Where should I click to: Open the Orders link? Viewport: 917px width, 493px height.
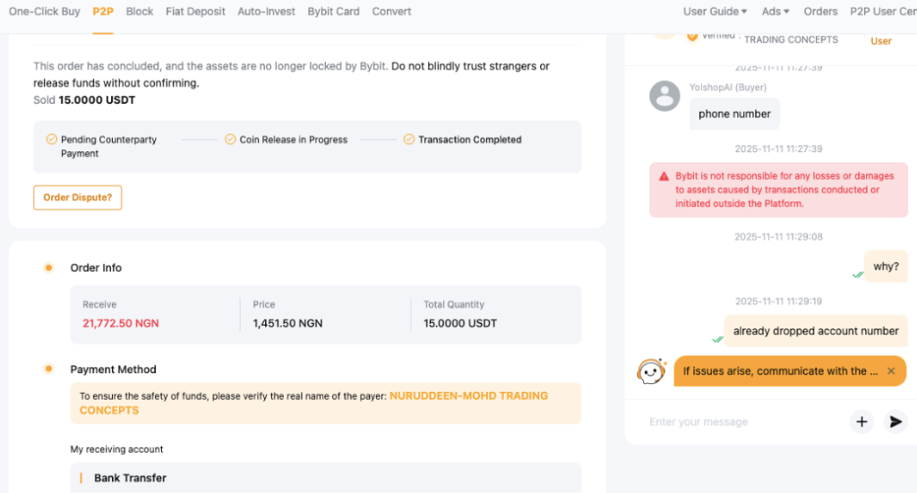(820, 12)
